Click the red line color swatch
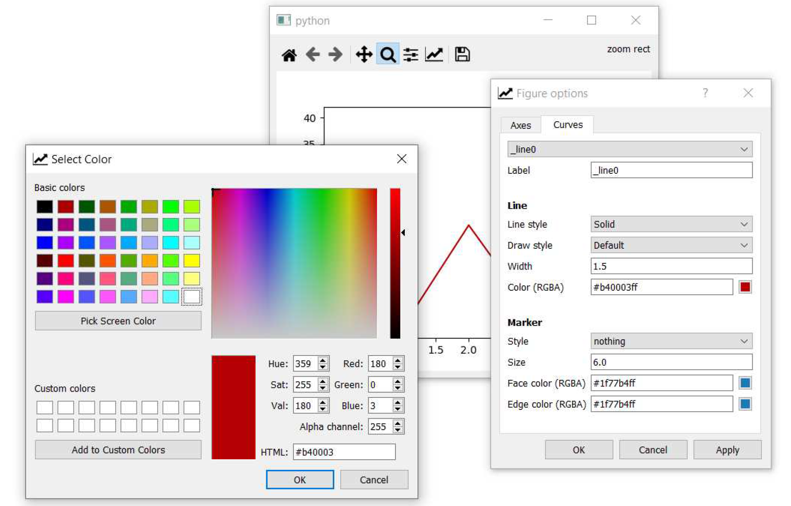Viewport: 791px width, 506px height. [x=745, y=287]
